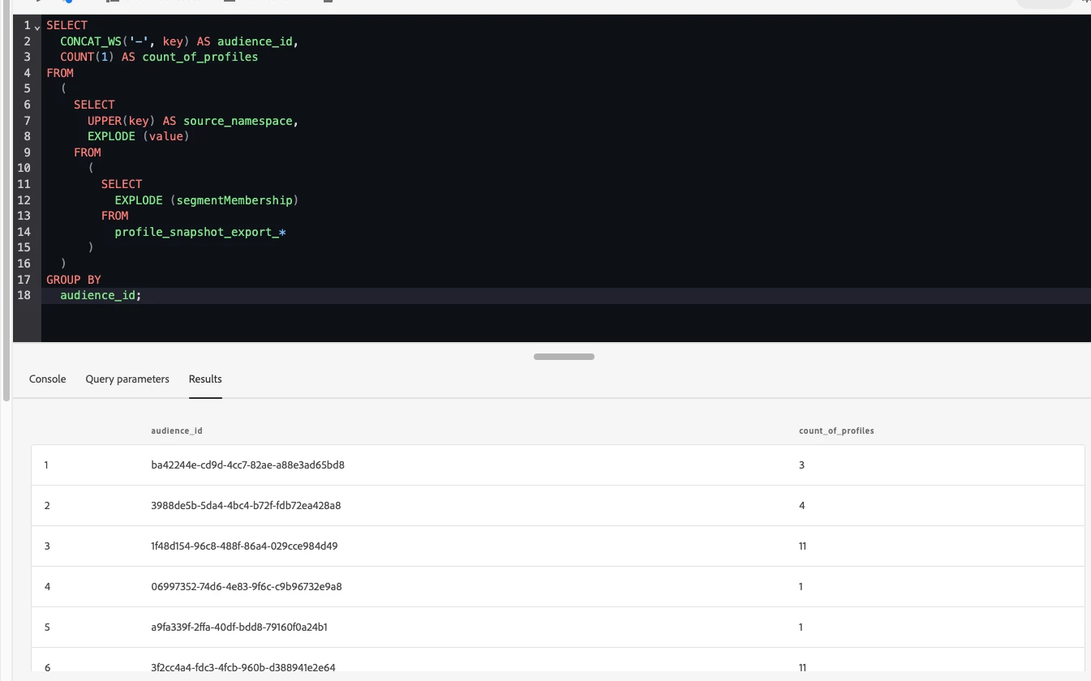
Task: Click the count_of_profiles column header
Action: [836, 430]
